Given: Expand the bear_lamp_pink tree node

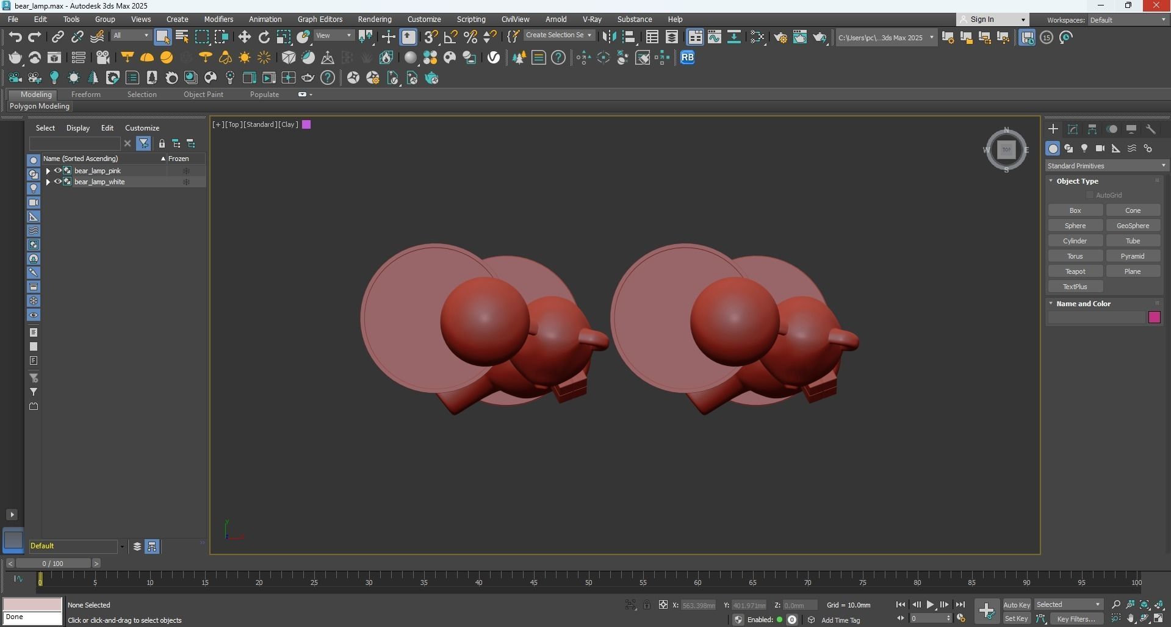Looking at the screenshot, I should point(48,171).
